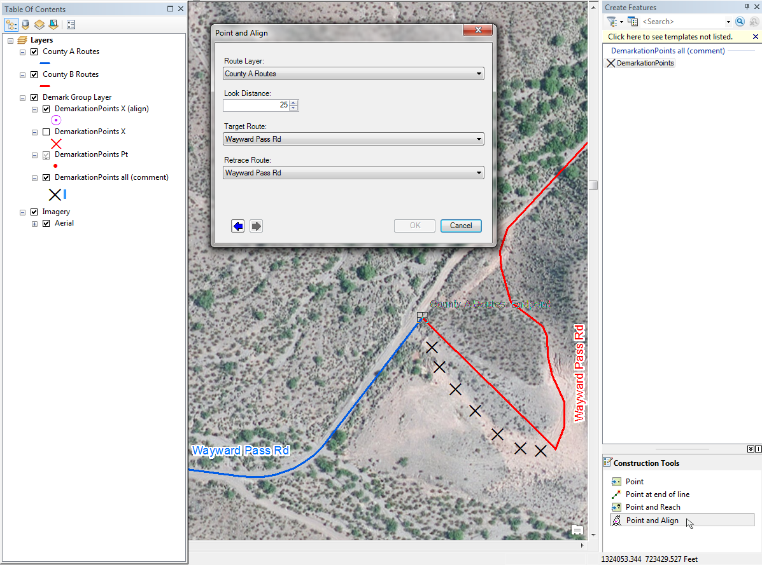762x565 pixels.
Task: Uncheck the Aerial layer checkbox
Action: [46, 224]
